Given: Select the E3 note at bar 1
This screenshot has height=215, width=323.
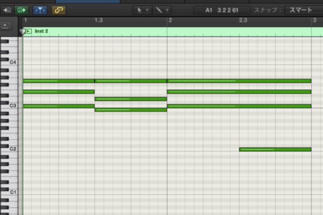Looking at the screenshot, I should point(59,92).
